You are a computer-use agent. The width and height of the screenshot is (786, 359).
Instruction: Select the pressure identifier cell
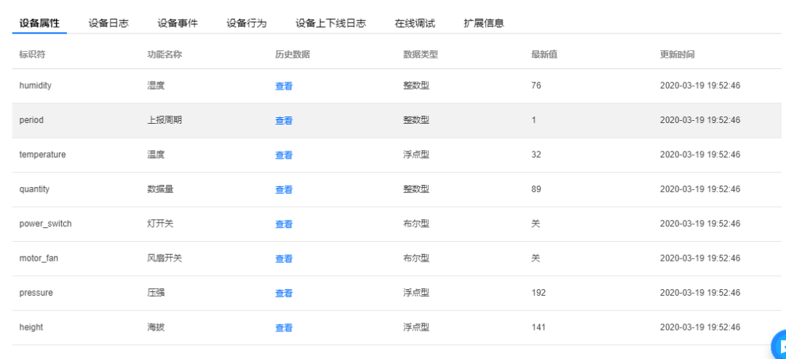tap(36, 293)
